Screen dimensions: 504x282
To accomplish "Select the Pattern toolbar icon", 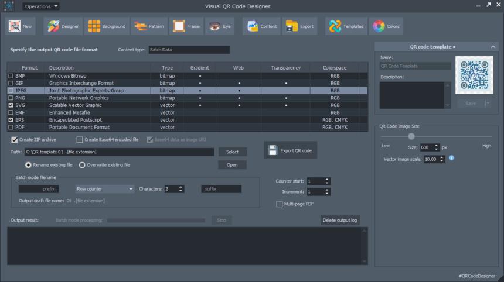I will pos(141,26).
